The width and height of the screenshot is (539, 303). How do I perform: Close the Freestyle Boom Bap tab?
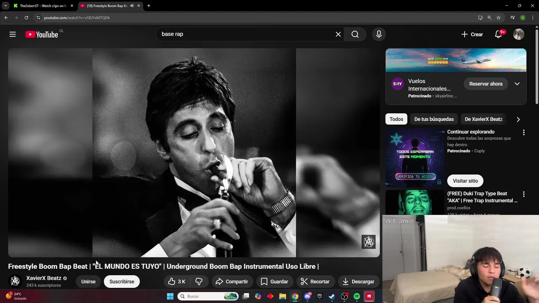[x=139, y=6]
